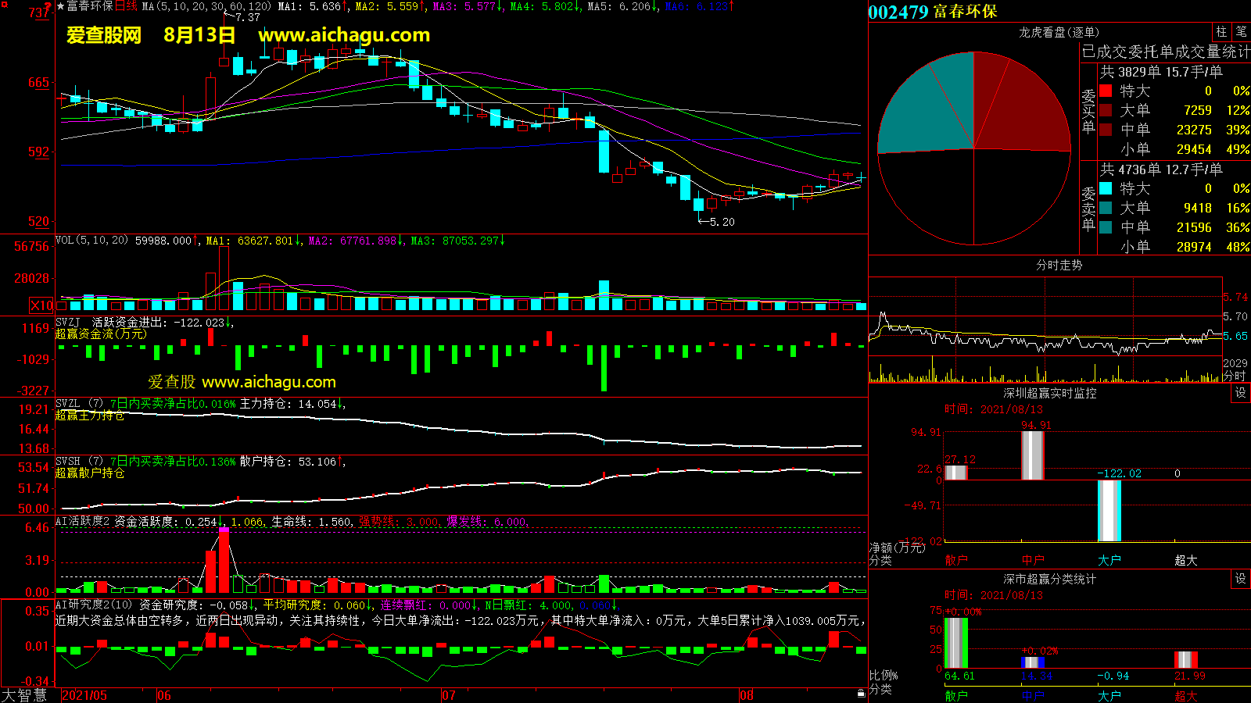Click the 5.20 low price annotation
The height and width of the screenshot is (703, 1251).
(722, 222)
